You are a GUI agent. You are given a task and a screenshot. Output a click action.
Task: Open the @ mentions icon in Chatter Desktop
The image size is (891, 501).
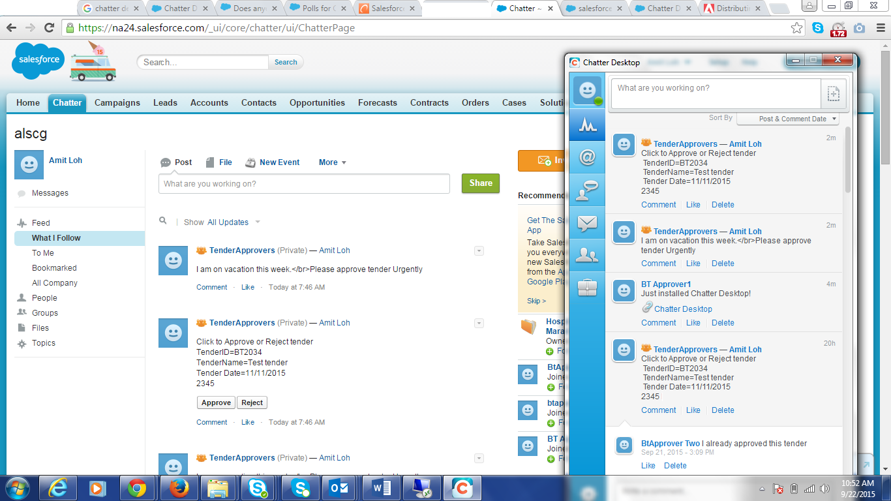(587, 157)
